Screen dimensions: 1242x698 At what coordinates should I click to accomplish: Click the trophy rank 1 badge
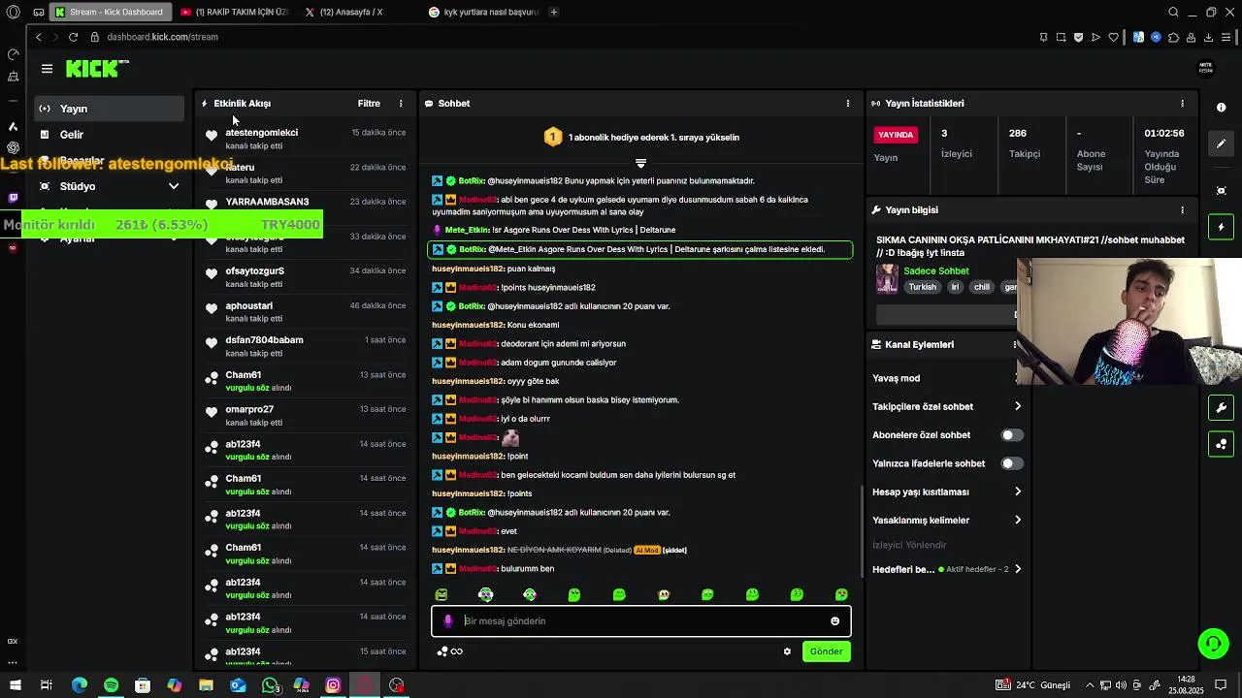pyautogui.click(x=552, y=138)
